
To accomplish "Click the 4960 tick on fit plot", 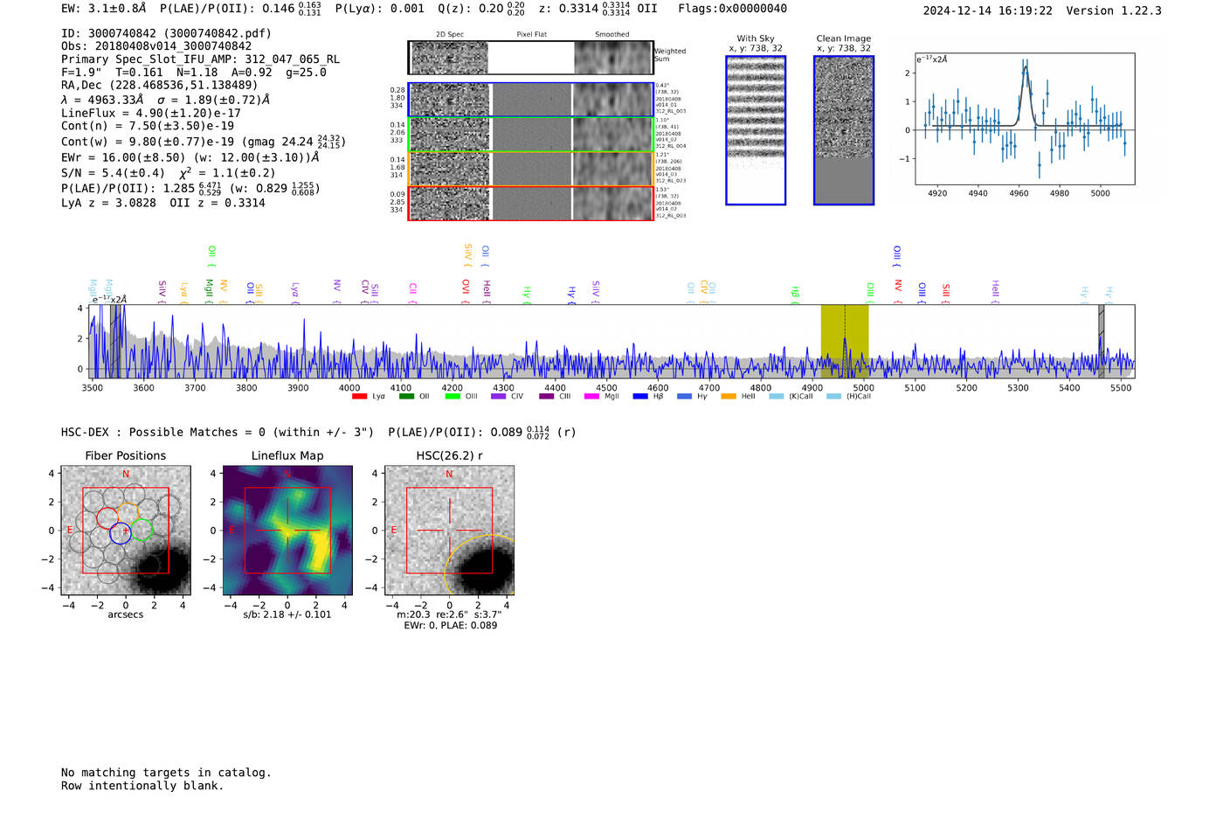I will (x=1019, y=193).
